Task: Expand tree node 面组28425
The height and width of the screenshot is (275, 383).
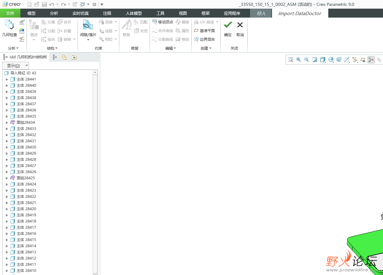Action: 7,178
